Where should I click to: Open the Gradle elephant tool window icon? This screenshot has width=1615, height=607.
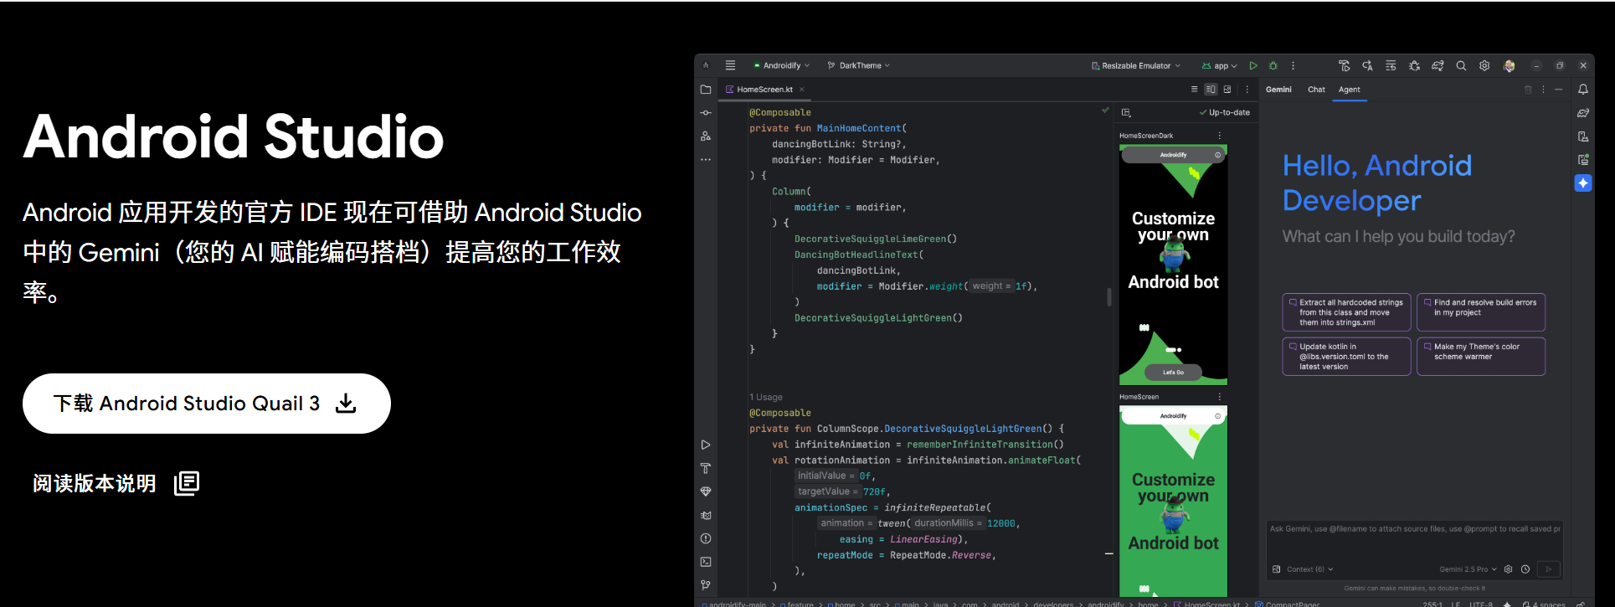click(x=1583, y=112)
